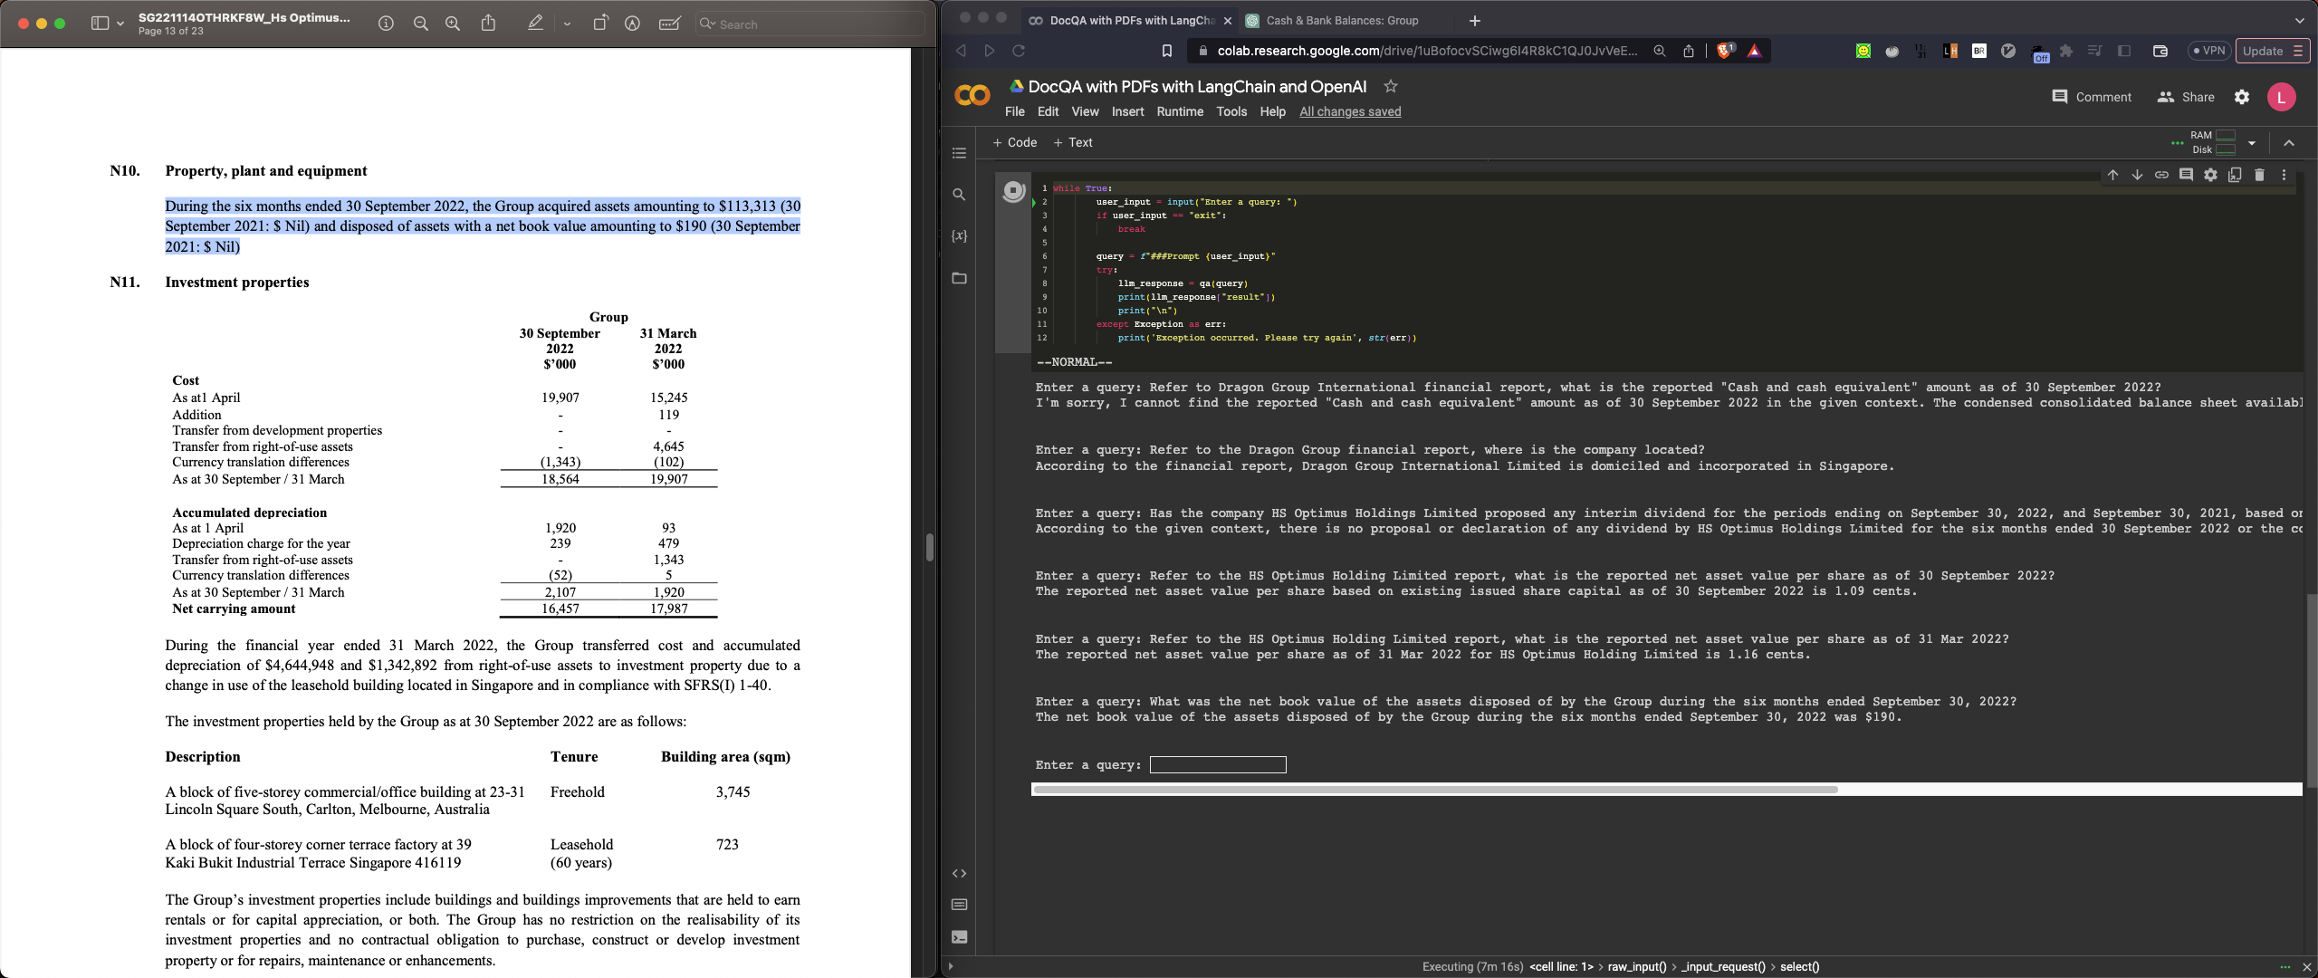Open the markup tool options dropdown arrow
Screen dimensions: 2318x978
click(567, 24)
